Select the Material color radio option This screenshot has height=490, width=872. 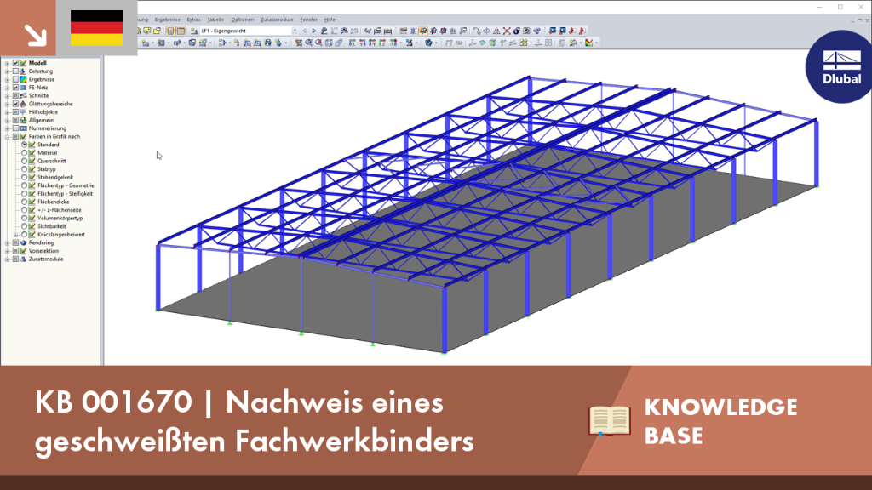pyautogui.click(x=25, y=153)
